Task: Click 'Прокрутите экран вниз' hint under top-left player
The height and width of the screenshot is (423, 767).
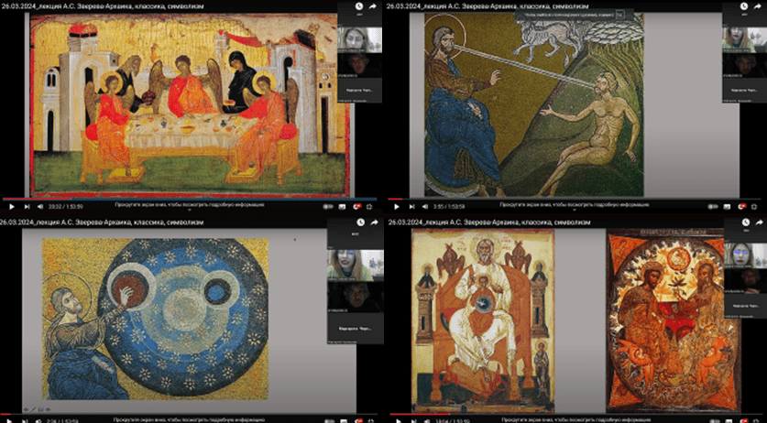Action: point(190,204)
